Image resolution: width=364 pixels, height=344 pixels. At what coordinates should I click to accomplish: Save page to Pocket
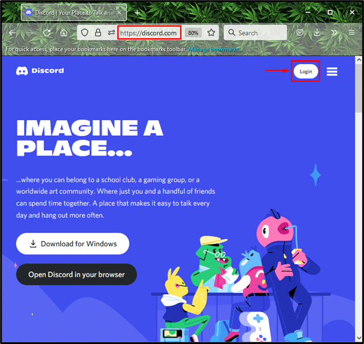tap(300, 32)
